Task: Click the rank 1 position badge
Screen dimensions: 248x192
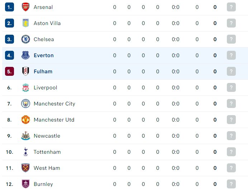Action: click(9, 7)
